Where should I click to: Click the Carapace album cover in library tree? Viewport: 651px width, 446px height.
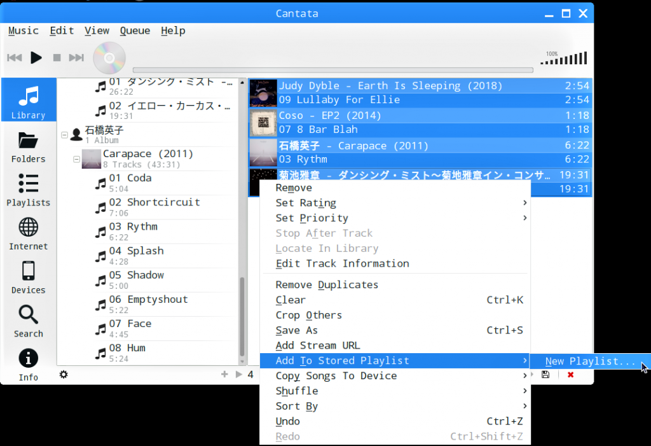(92, 159)
